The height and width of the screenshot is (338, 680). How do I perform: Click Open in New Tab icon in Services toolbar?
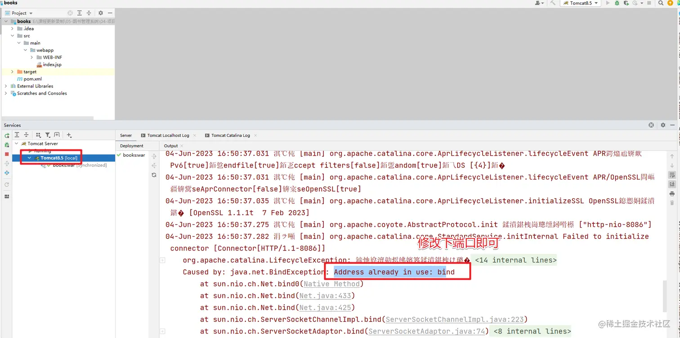click(x=57, y=135)
